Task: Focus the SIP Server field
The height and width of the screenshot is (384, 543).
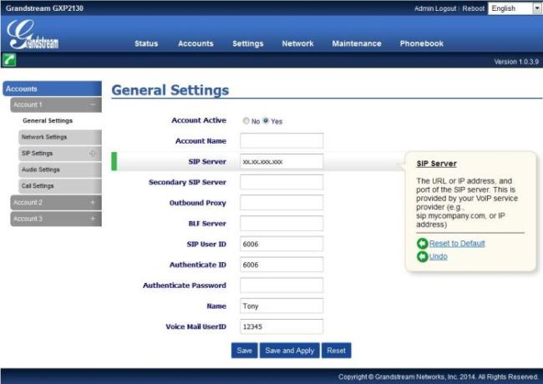Action: click(x=282, y=162)
